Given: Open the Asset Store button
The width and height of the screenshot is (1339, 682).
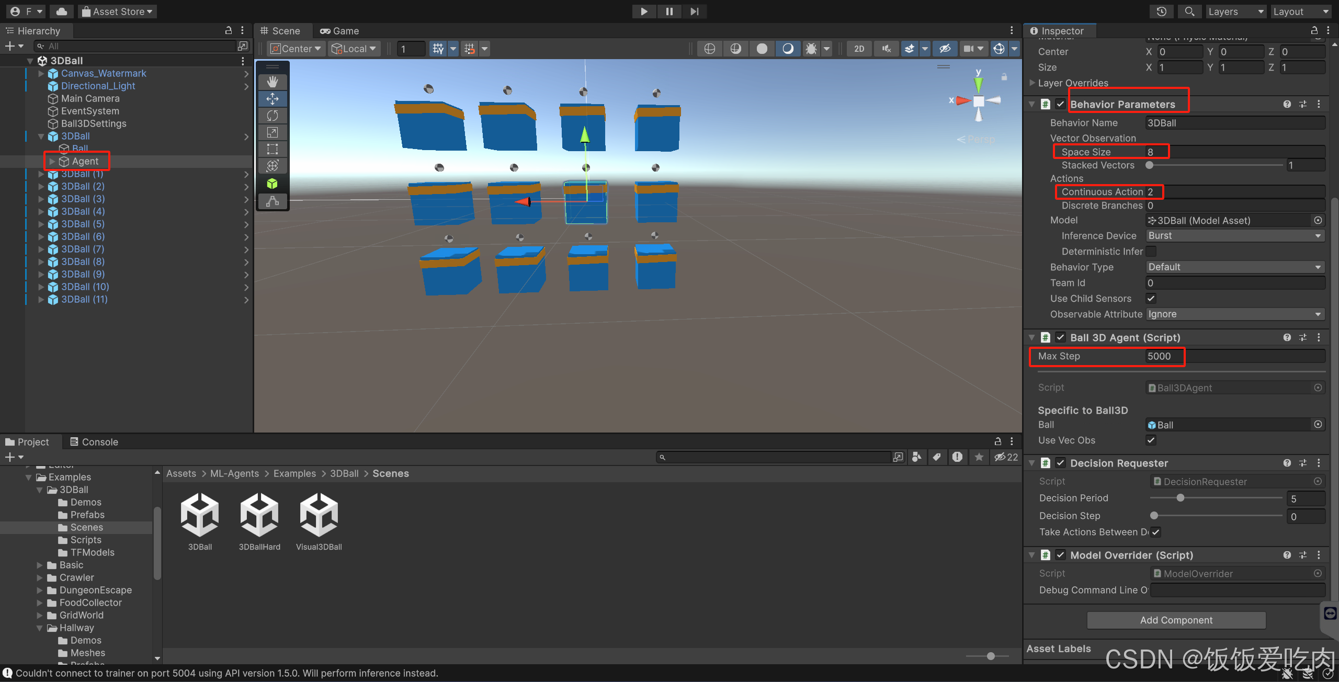Looking at the screenshot, I should 118,11.
